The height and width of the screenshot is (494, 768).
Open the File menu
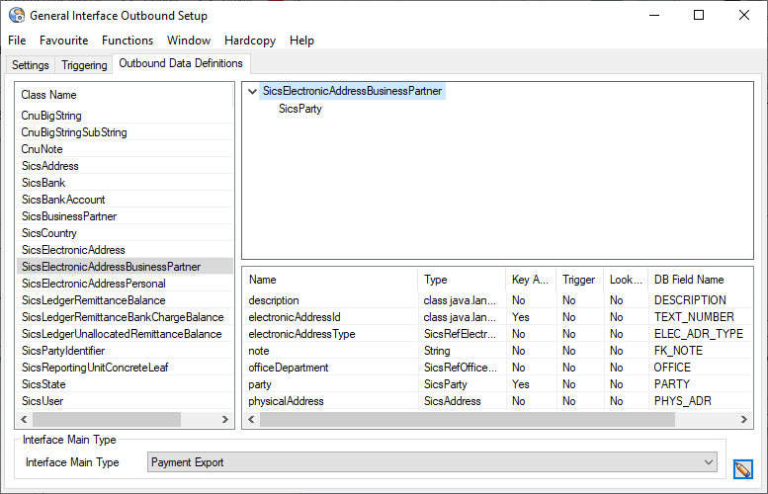tap(17, 41)
